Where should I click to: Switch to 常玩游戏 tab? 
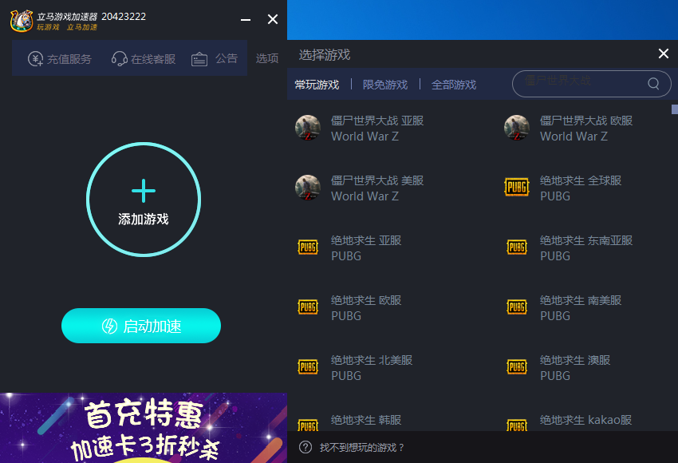317,85
